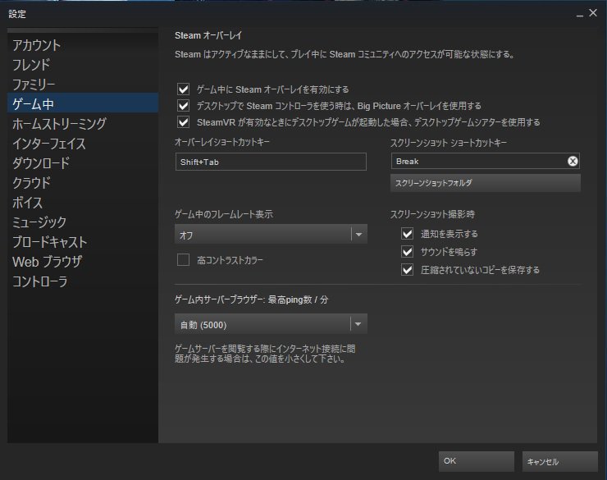Open ブロードキャスト settings
Viewport: 607px width, 480px height.
[x=83, y=242]
